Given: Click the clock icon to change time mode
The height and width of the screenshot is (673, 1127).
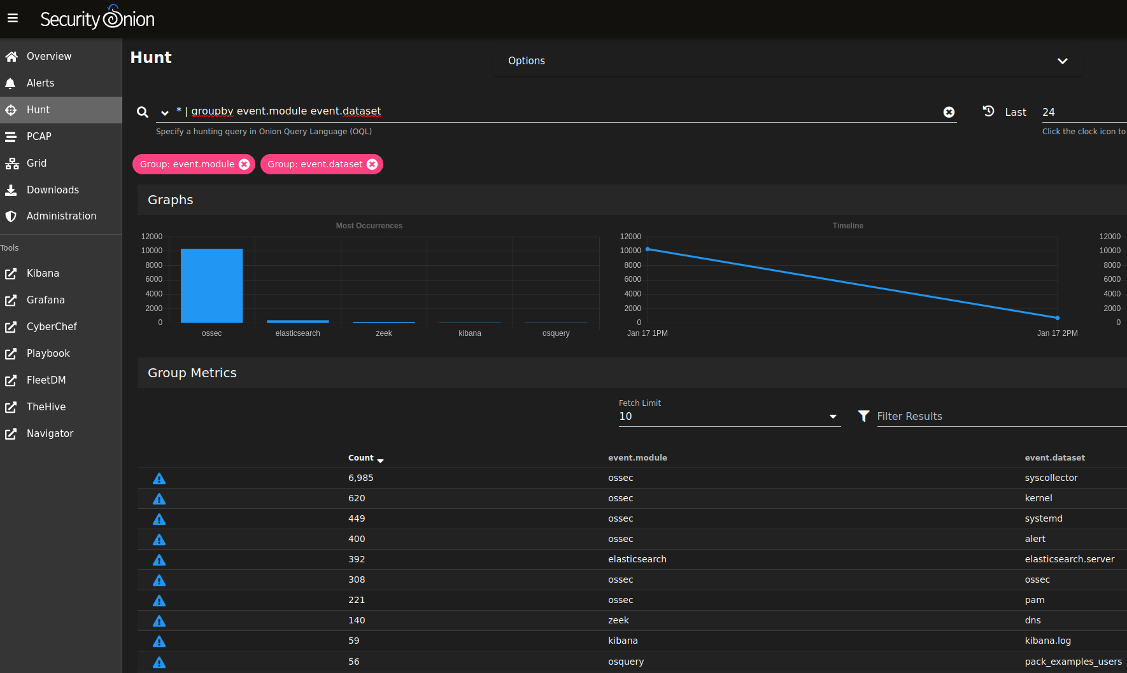Looking at the screenshot, I should pos(988,111).
